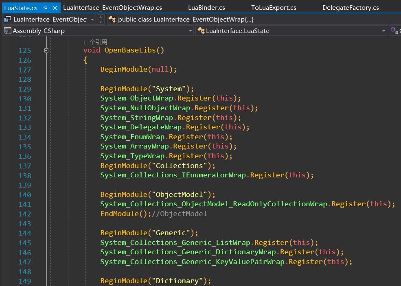Click System_EnumWrap on line 134
The image size is (401, 286).
(132, 137)
